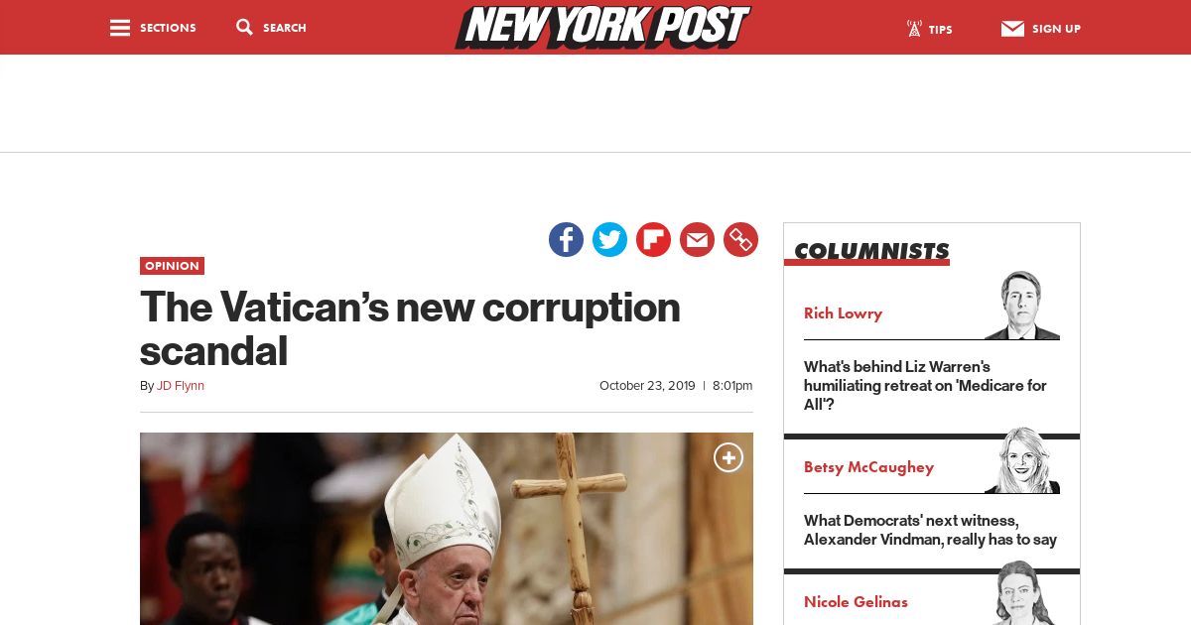Image resolution: width=1191 pixels, height=625 pixels.
Task: Open author JD Flynn's page
Action: pyautogui.click(x=181, y=386)
